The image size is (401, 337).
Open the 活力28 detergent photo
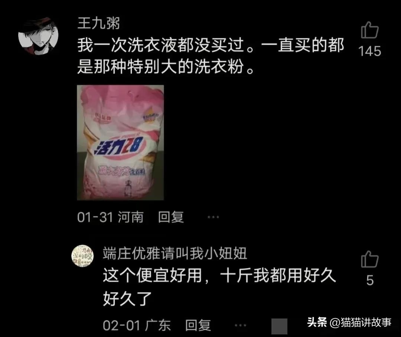click(120, 142)
